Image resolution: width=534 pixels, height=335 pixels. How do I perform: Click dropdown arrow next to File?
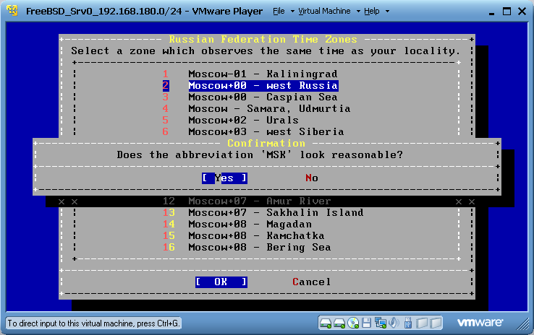292,12
